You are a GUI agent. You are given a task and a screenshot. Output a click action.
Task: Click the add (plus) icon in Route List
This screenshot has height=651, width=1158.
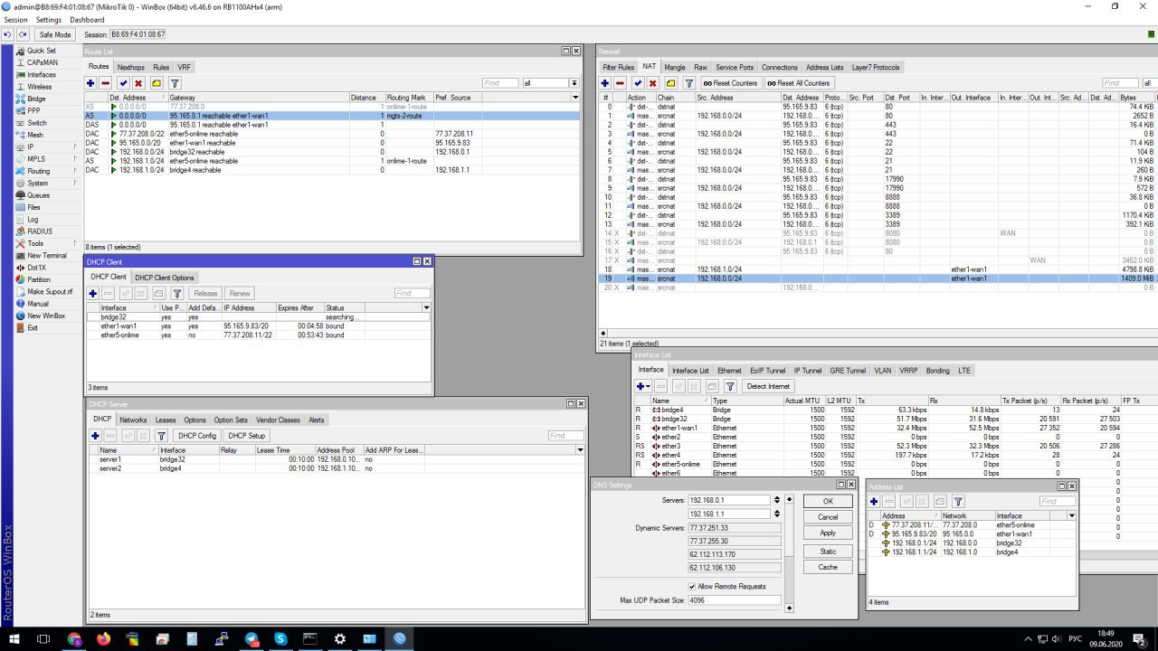90,83
